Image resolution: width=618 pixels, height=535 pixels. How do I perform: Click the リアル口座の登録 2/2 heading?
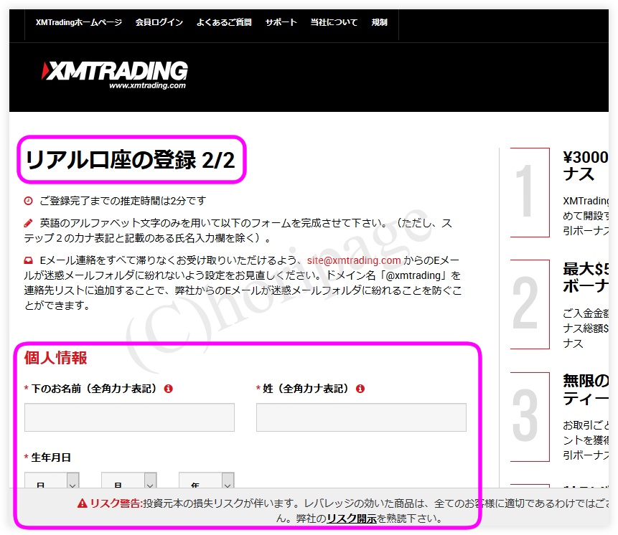pos(131,160)
